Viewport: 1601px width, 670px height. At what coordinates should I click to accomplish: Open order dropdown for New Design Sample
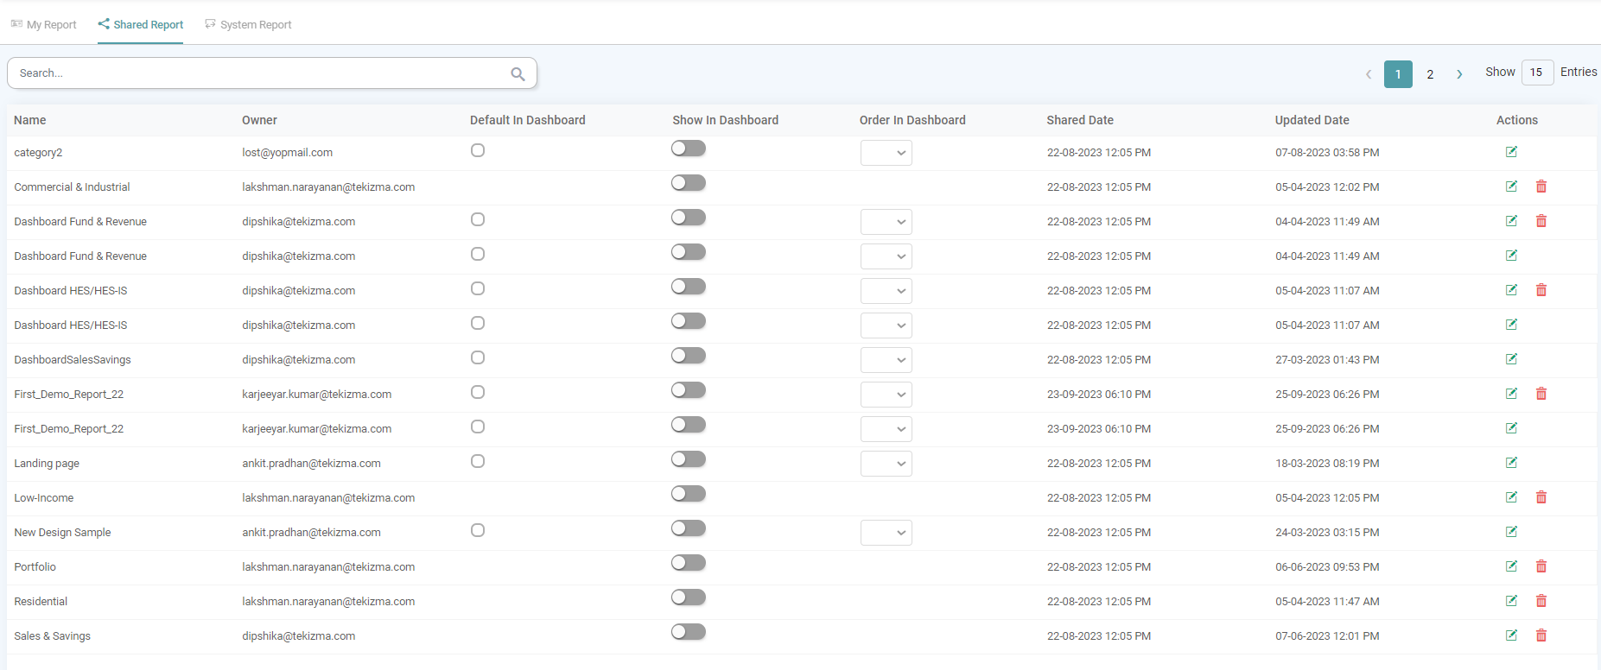tap(886, 533)
